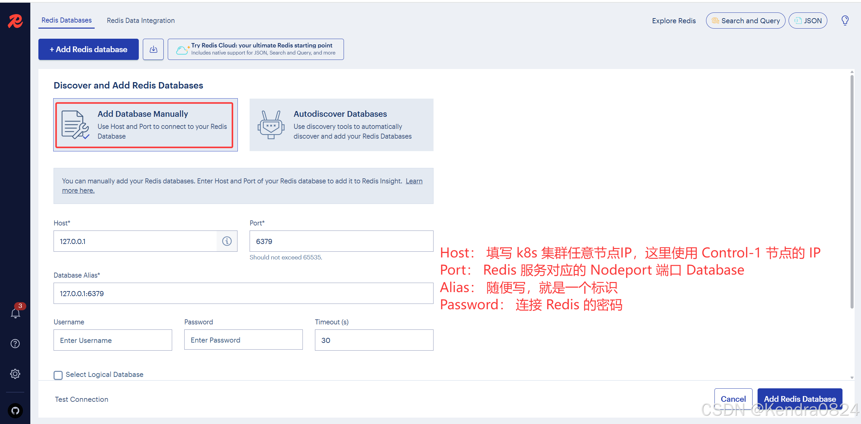
Task: Click the GitHub icon in sidebar
Action: coord(15,411)
